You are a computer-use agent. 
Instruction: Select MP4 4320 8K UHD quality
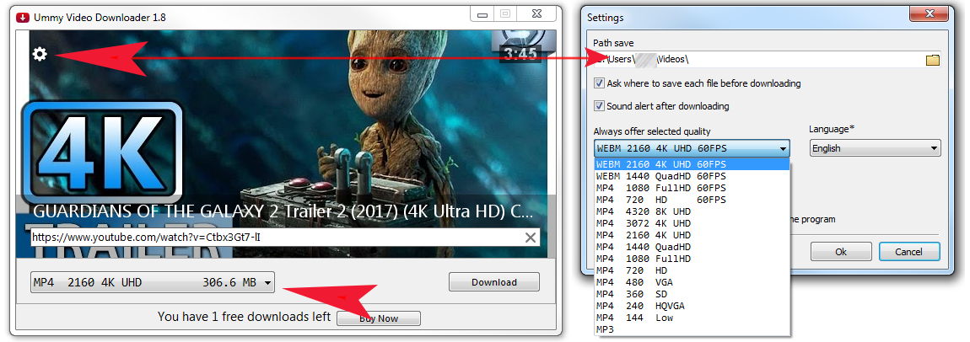coord(644,211)
